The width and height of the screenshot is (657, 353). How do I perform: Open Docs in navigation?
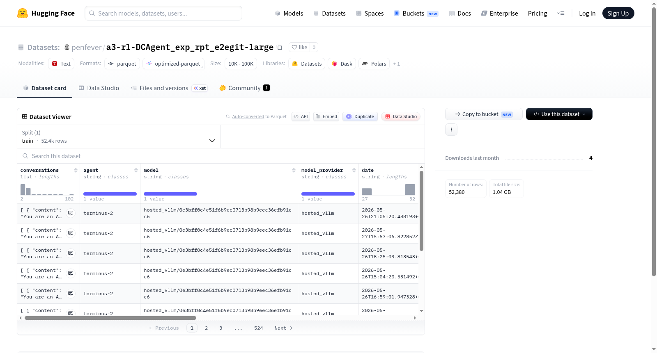460,13
